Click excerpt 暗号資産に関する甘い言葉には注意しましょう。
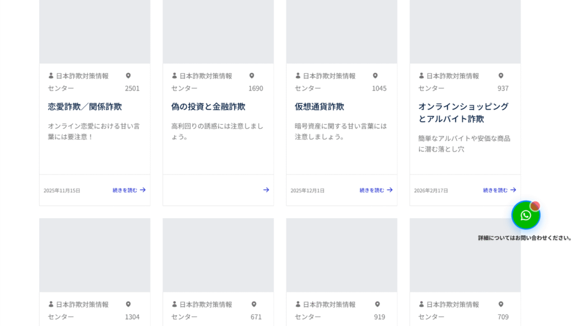Viewport: 573px width, 326px height. click(341, 131)
